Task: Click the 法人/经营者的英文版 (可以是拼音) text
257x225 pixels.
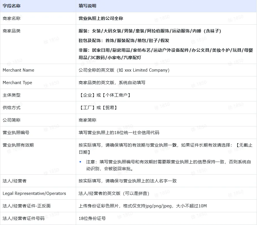Action: click(x=114, y=193)
